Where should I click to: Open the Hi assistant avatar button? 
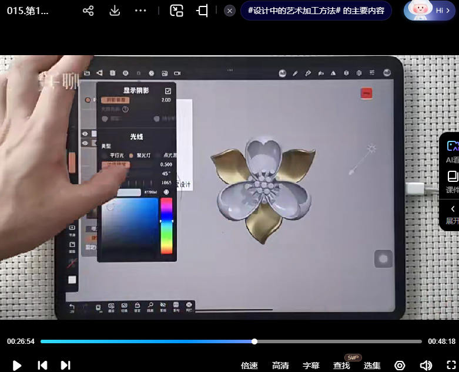click(x=430, y=11)
